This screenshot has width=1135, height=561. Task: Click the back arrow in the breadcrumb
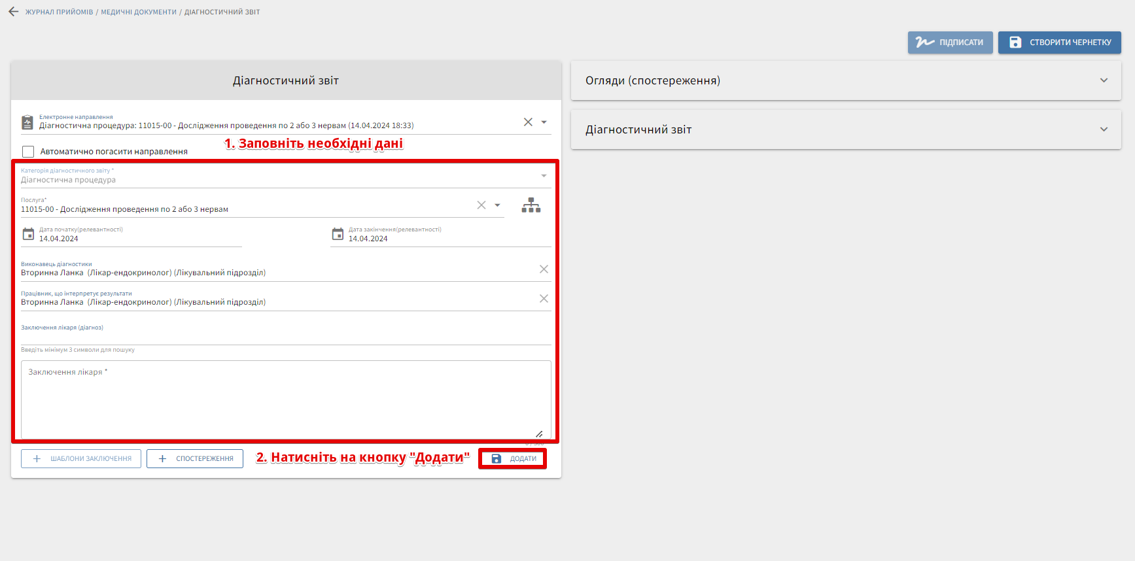(13, 12)
